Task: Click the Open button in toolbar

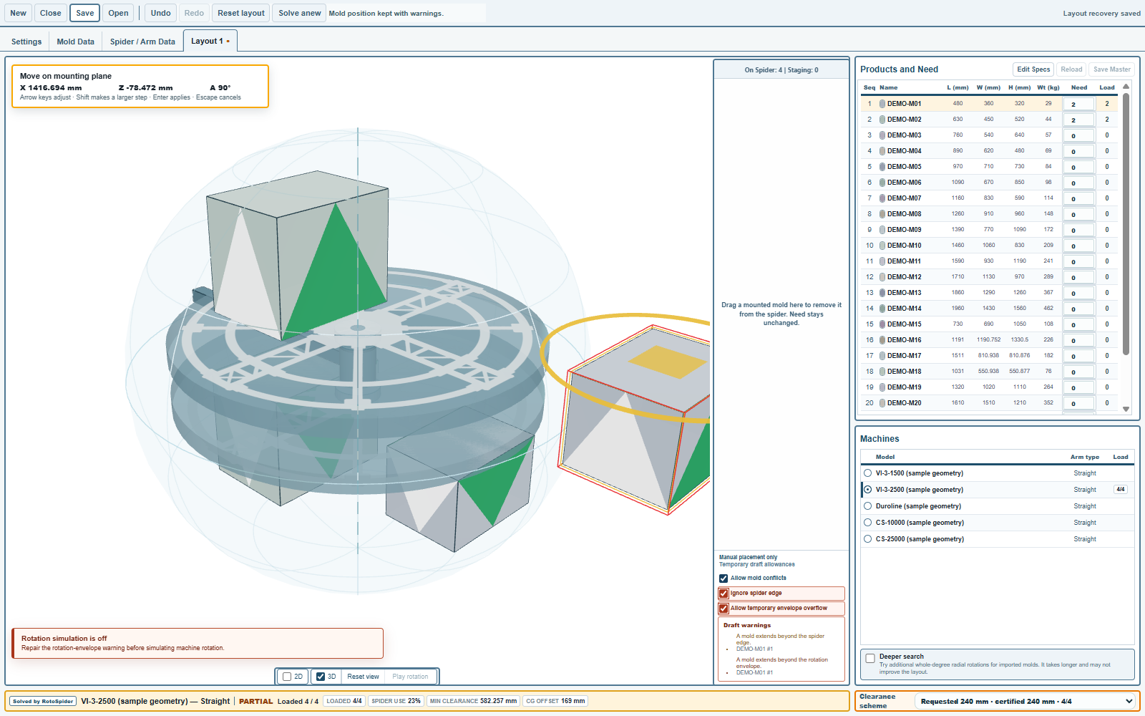Action: (x=119, y=13)
